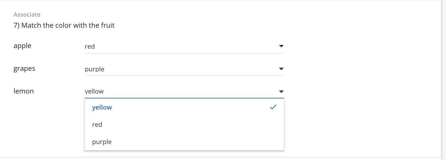Click the 'Match the color with the fruit' text
This screenshot has height=160, width=446.
(68, 25)
